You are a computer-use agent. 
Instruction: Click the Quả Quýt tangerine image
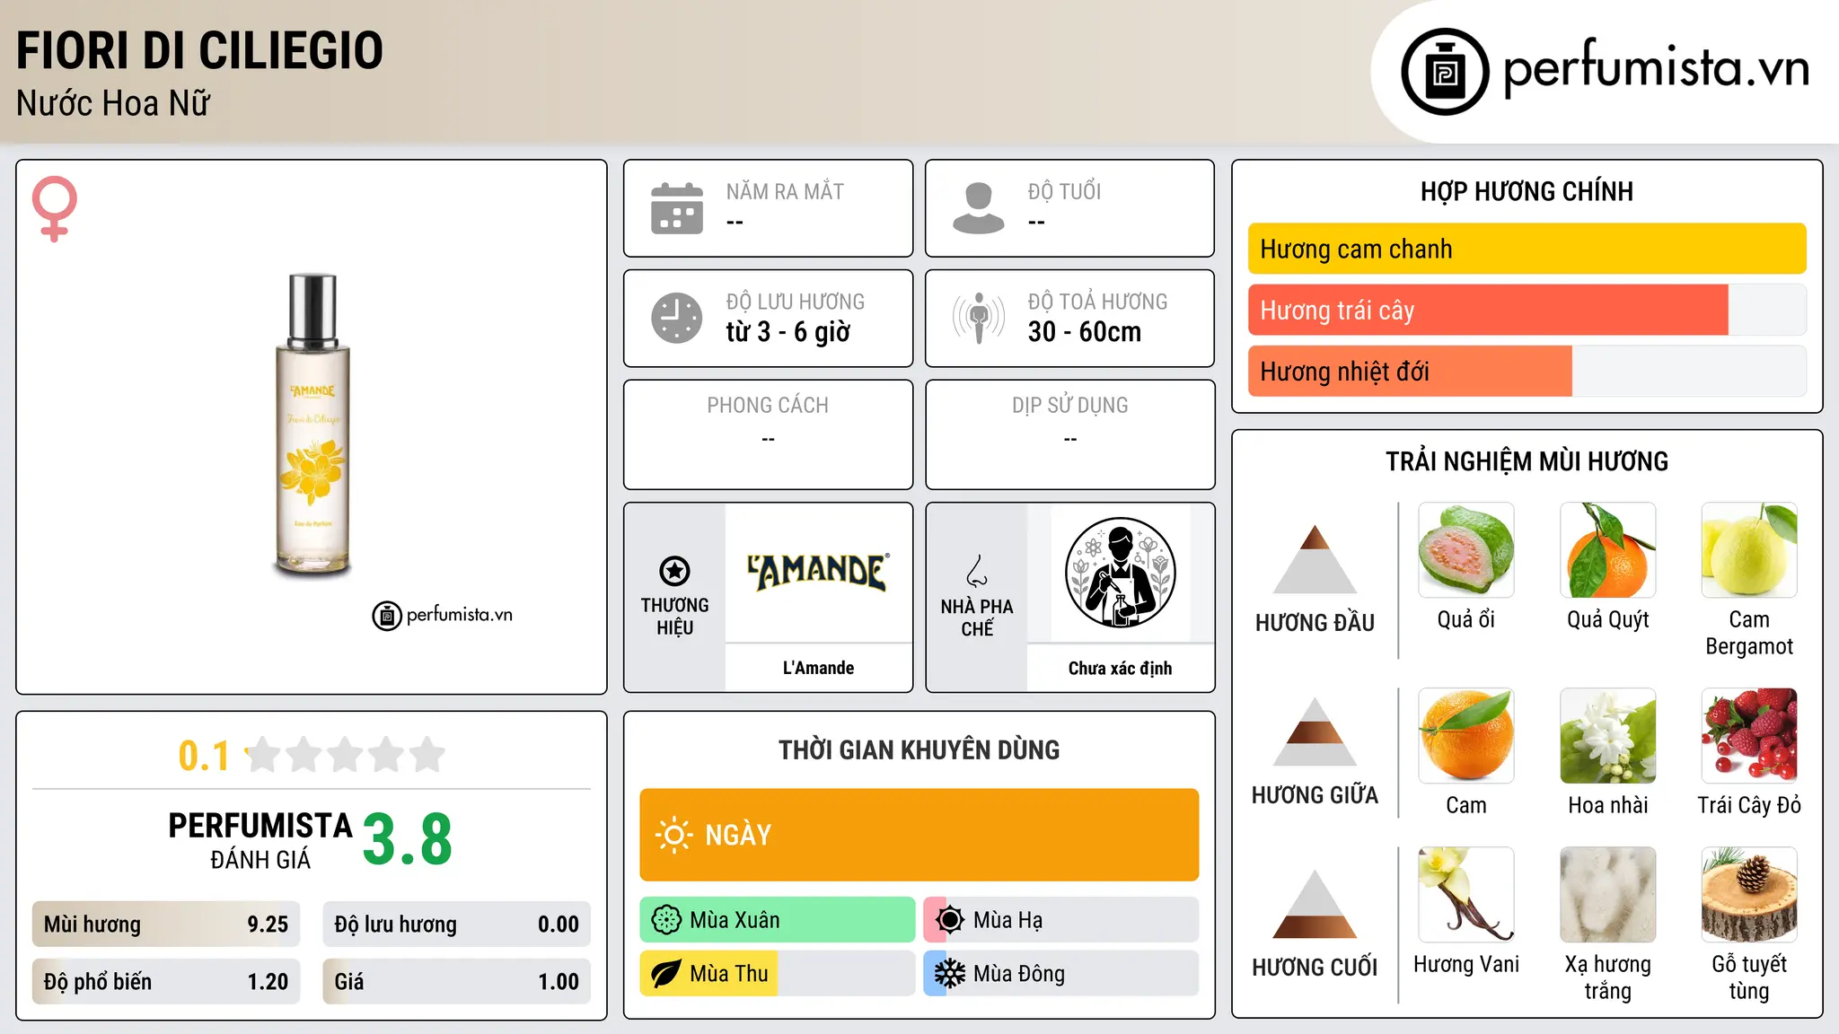tap(1608, 550)
